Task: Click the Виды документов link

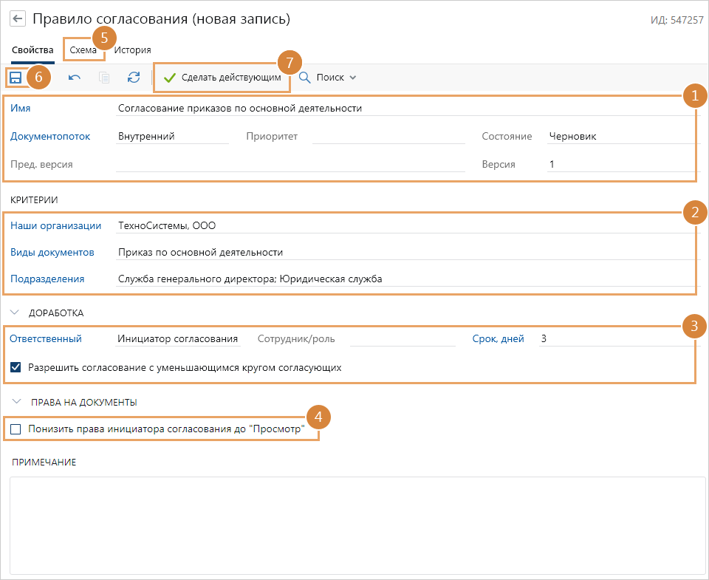Action: click(52, 253)
